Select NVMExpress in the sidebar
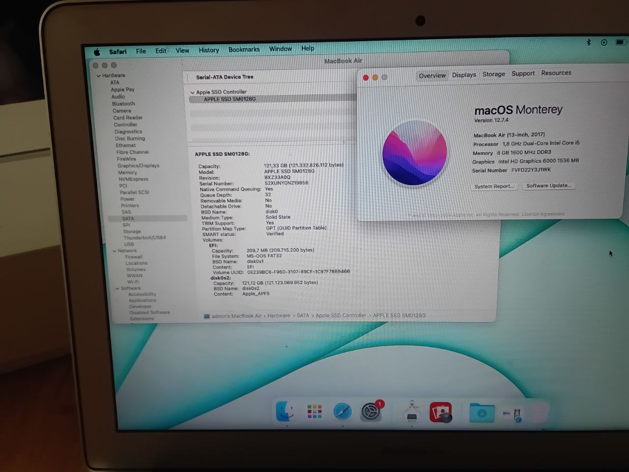The height and width of the screenshot is (472, 629). point(133,179)
